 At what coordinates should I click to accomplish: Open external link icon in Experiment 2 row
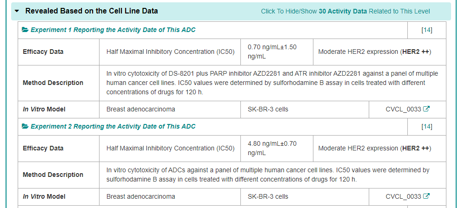coord(426,197)
